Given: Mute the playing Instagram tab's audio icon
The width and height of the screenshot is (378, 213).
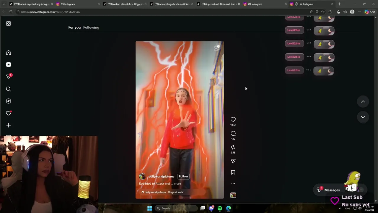Looking at the screenshot, I should [296, 4].
